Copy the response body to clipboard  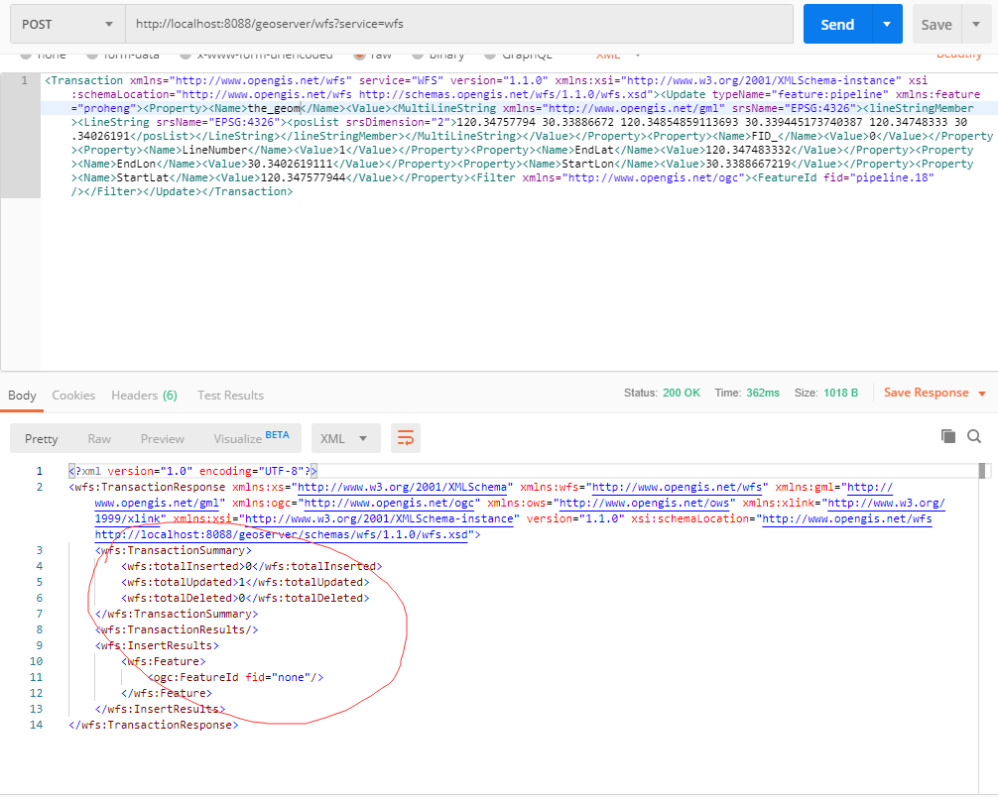tap(948, 436)
